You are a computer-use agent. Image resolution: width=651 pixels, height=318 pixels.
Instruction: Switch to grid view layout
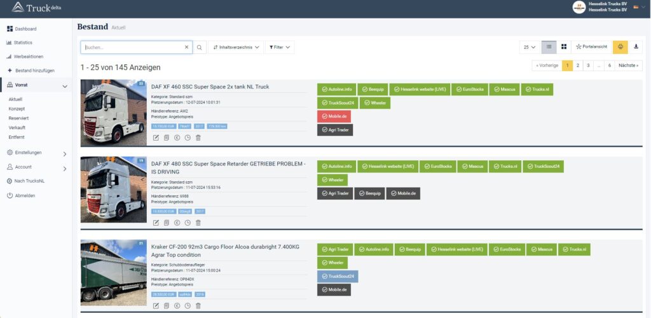pyautogui.click(x=563, y=47)
